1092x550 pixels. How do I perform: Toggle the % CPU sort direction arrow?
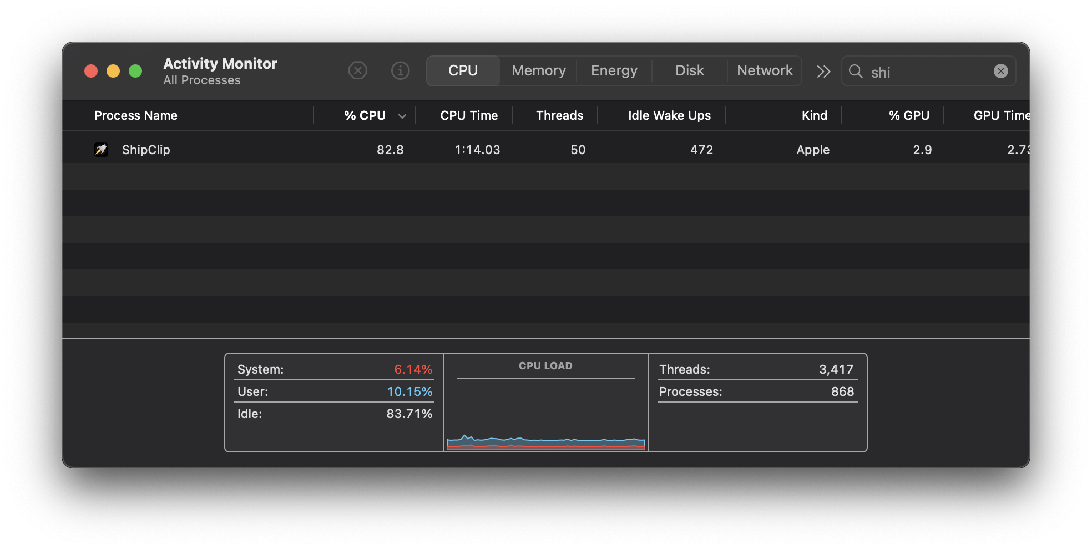click(402, 116)
